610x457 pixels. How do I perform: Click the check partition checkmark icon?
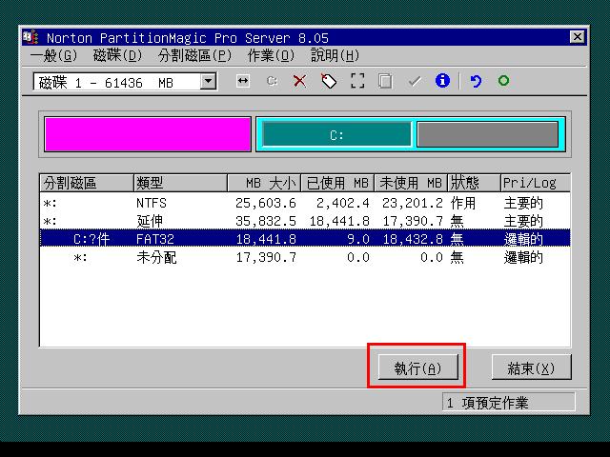415,81
